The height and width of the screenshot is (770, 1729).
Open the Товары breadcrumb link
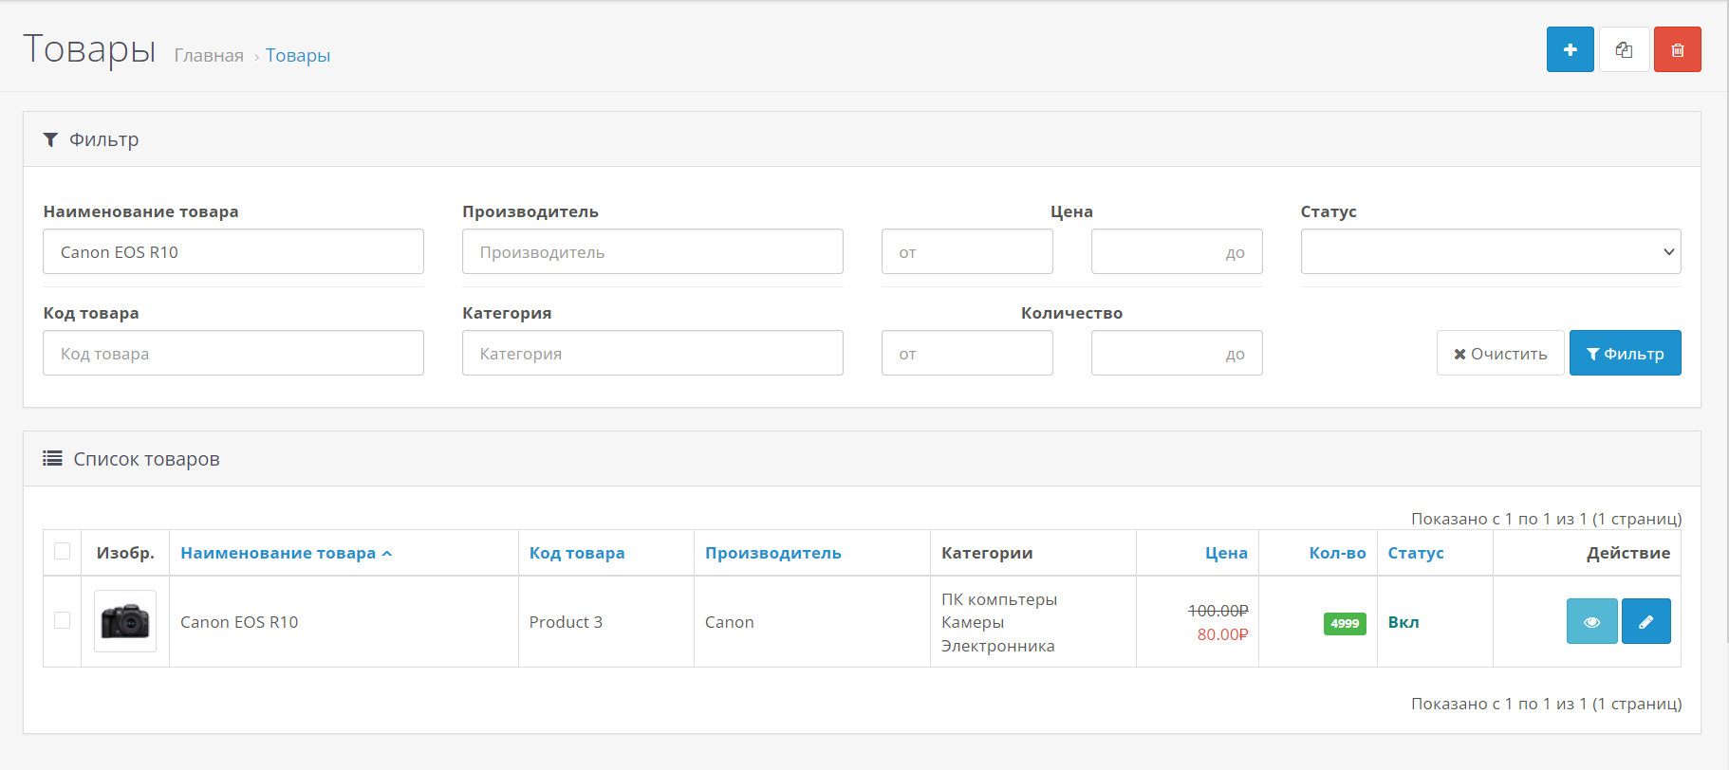coord(298,56)
